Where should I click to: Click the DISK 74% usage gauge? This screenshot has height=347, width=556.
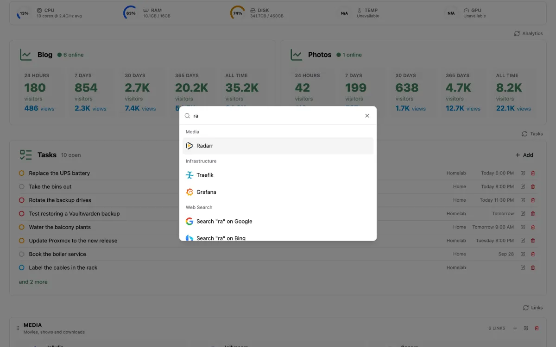(238, 13)
